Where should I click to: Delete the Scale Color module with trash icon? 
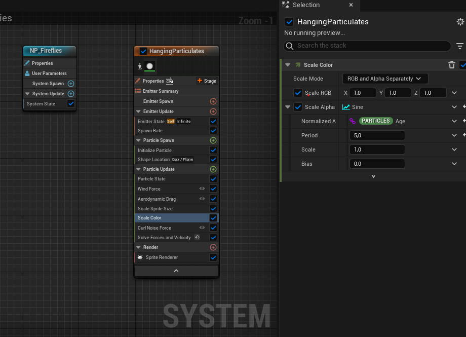tap(451, 65)
